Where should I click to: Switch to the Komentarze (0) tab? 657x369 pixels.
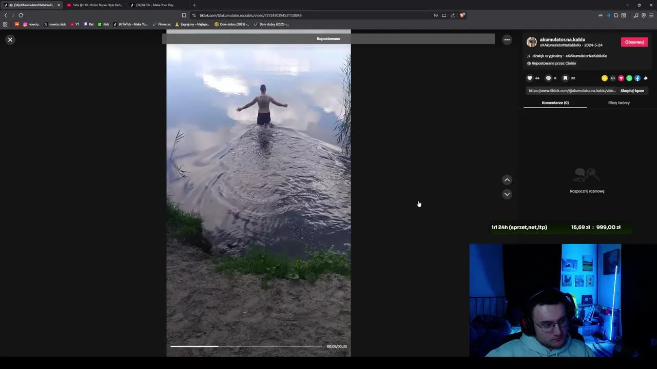(555, 102)
